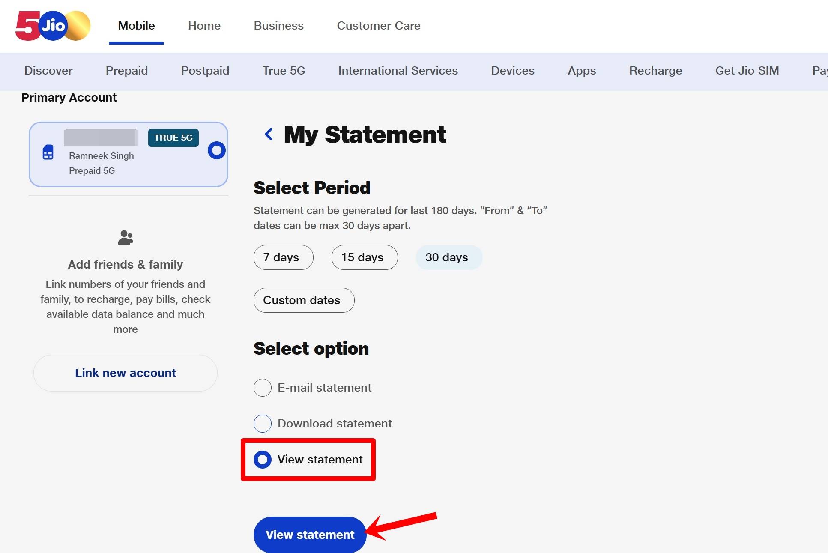
Task: Pick the 7 days period
Action: coord(283,257)
